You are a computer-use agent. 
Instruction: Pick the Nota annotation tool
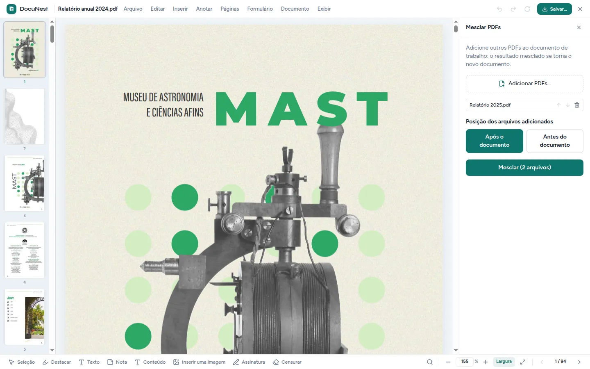click(117, 362)
